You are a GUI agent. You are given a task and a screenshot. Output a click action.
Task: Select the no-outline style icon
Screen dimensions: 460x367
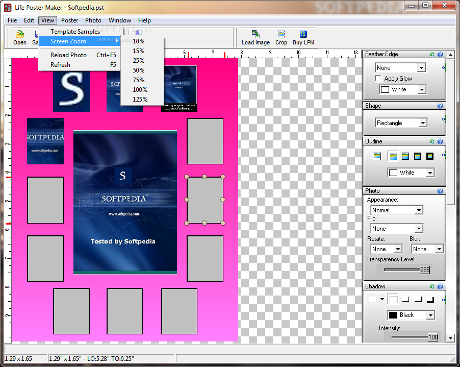click(x=377, y=156)
